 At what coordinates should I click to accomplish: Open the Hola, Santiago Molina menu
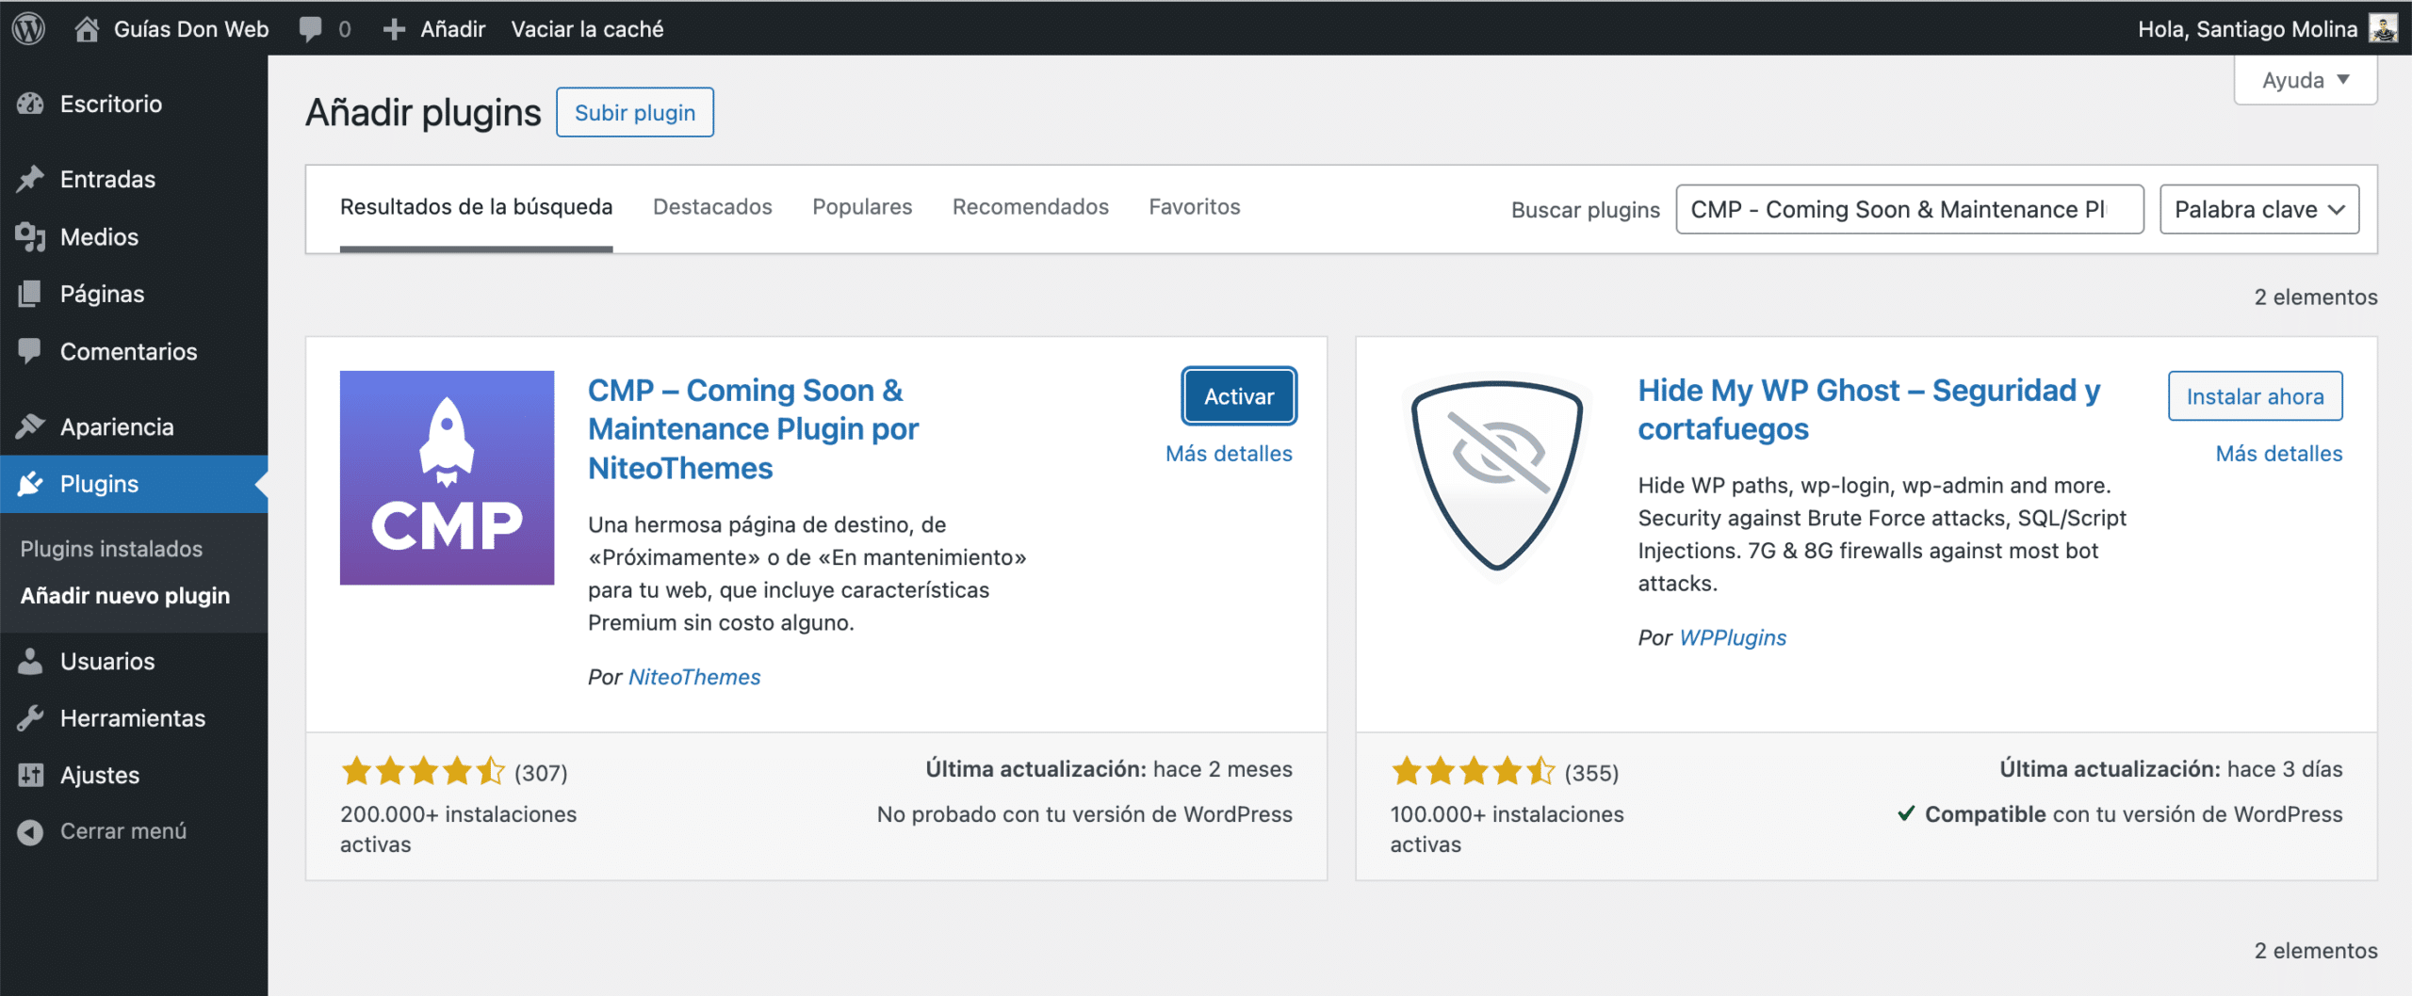[x=2247, y=29]
